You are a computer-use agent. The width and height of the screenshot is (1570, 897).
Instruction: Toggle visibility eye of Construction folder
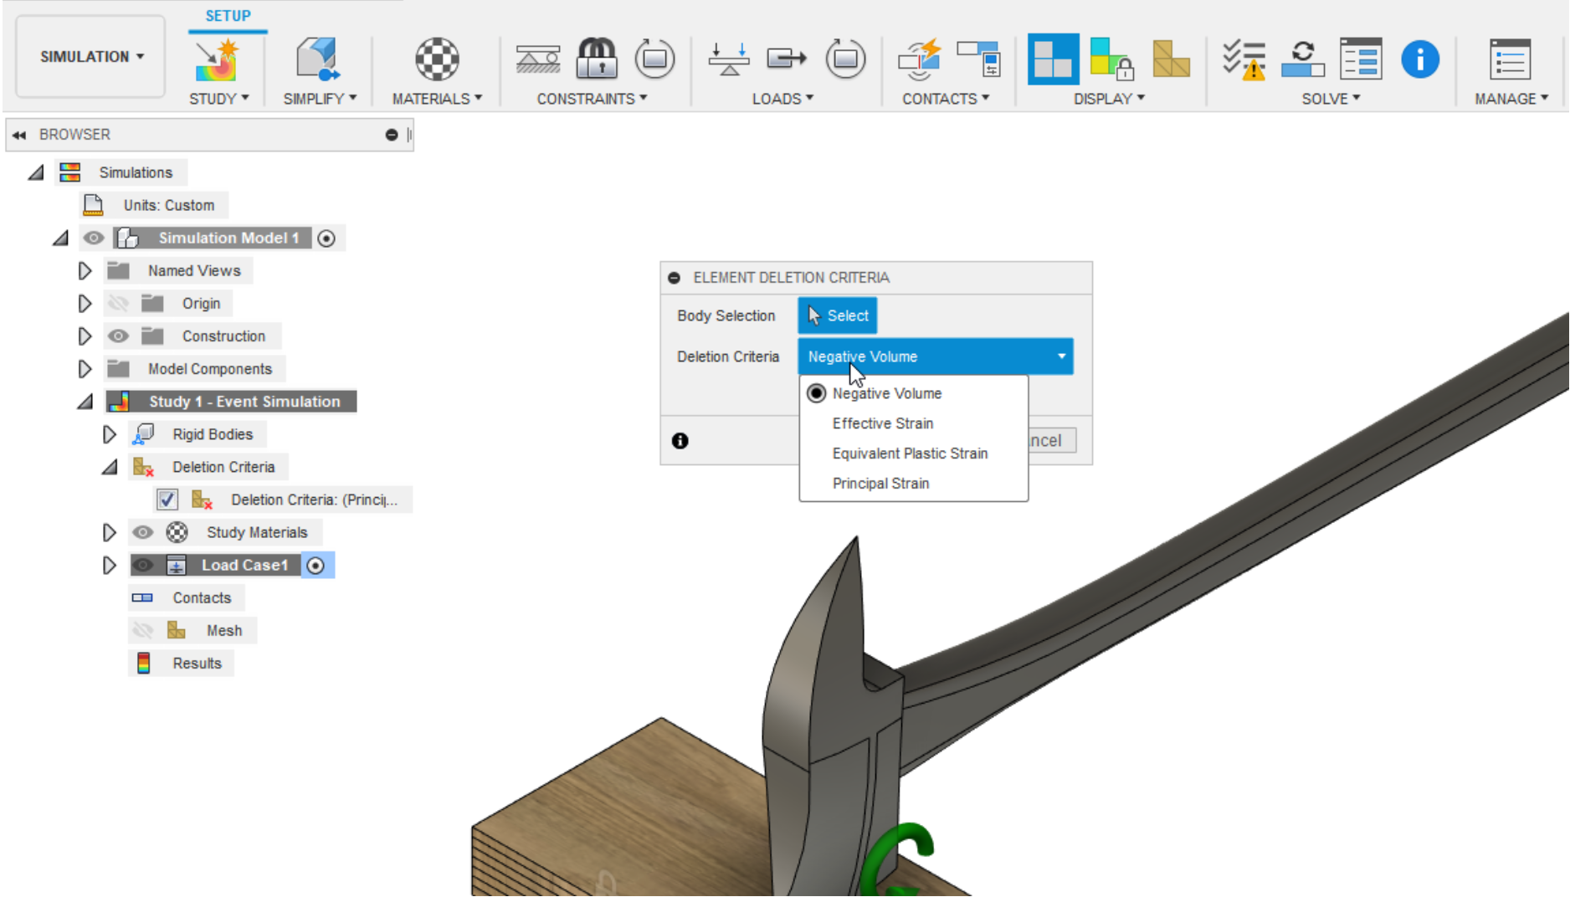click(x=118, y=336)
